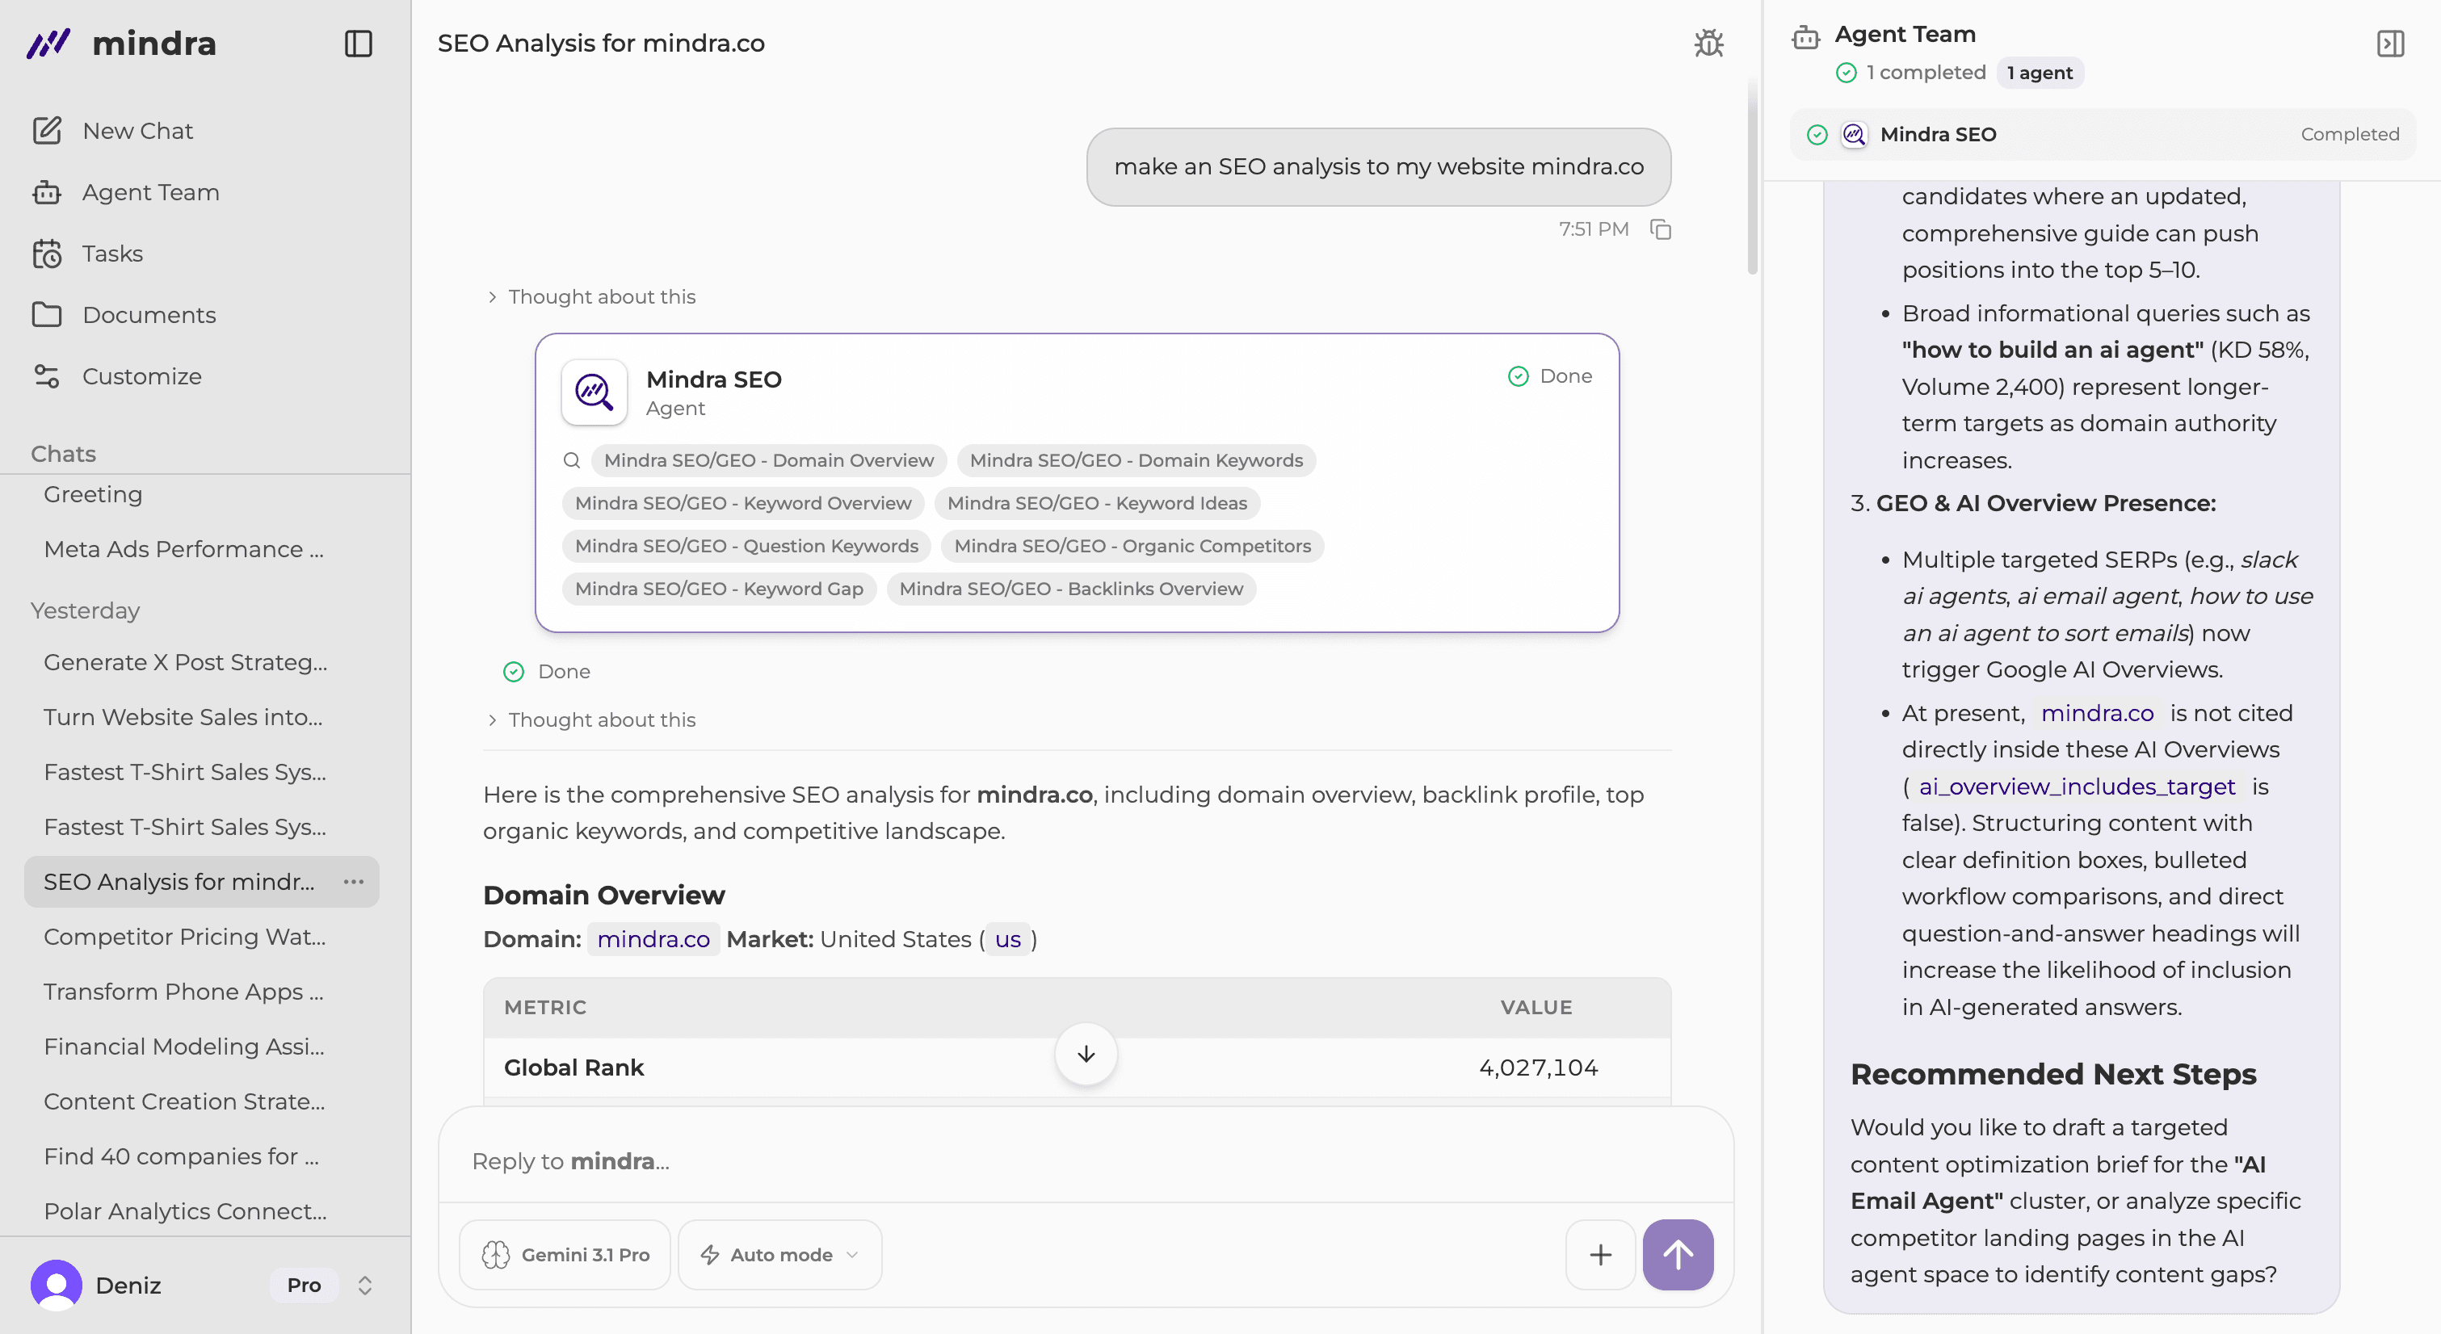Viewport: 2441px width, 1334px height.
Task: Open the Deniz account switcher chevrons
Action: [x=365, y=1285]
